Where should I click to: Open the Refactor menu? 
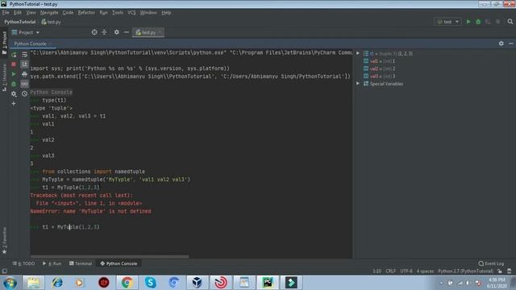tap(86, 13)
